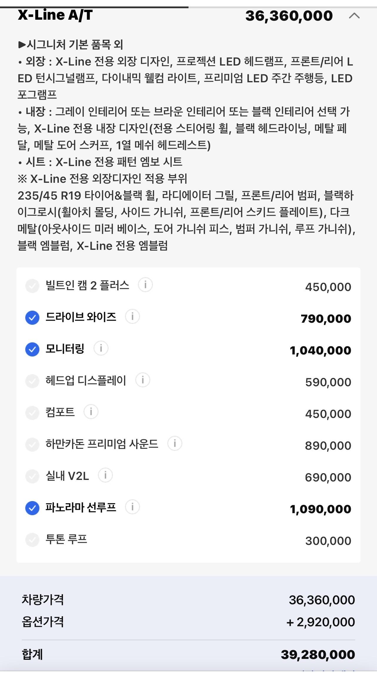This screenshot has height=673, width=377.
Task: Tap the 합계 total 39,280,000
Action: 318,655
